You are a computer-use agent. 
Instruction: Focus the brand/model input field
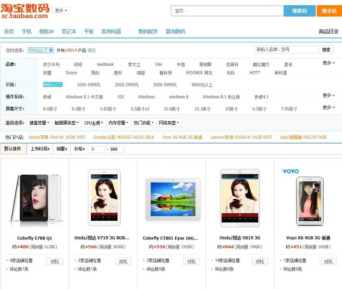[x=286, y=49]
